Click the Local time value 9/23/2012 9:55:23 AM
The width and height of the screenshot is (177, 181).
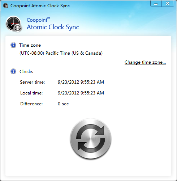click(81, 93)
